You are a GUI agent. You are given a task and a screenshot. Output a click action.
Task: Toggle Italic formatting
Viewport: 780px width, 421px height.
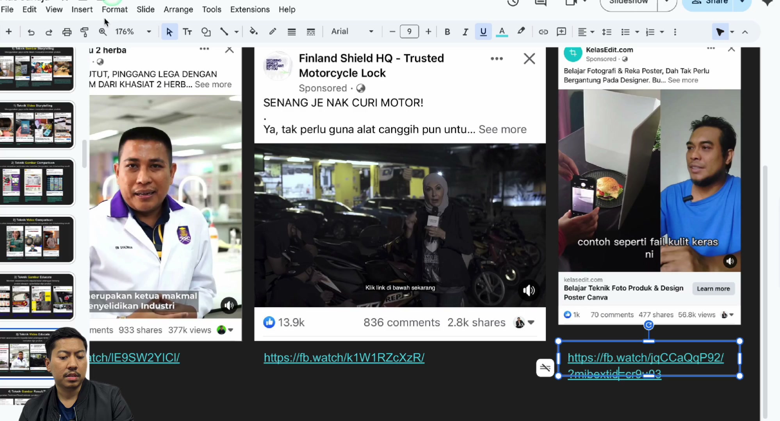pyautogui.click(x=465, y=32)
